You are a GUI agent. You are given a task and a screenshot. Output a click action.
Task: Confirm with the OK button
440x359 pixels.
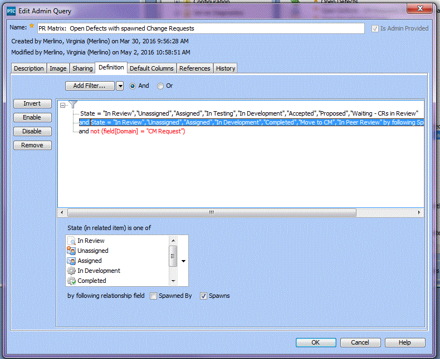316,342
